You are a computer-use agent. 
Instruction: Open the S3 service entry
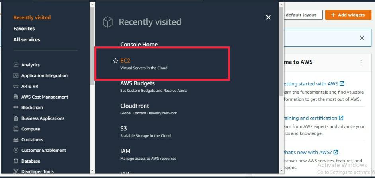[145, 132]
